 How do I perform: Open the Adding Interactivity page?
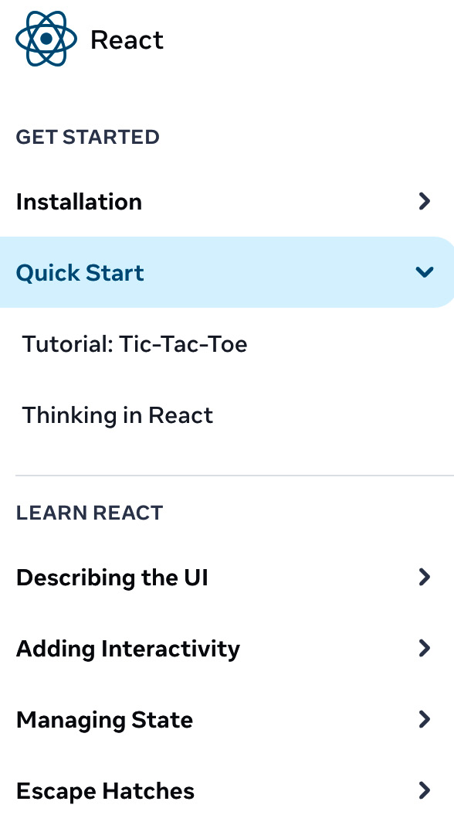(x=128, y=649)
